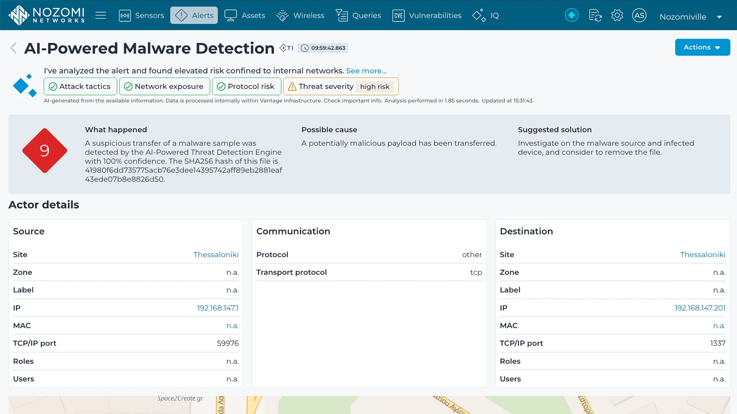Click the IQ diamonds icon

pos(479,15)
